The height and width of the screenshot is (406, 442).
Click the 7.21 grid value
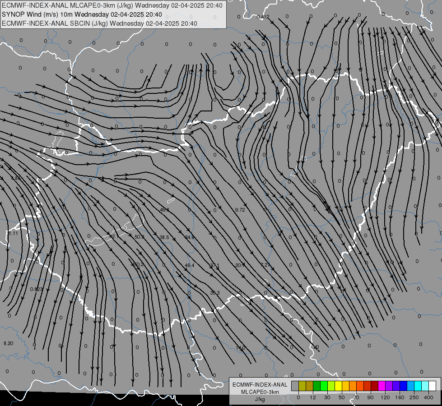pyautogui.click(x=265, y=265)
